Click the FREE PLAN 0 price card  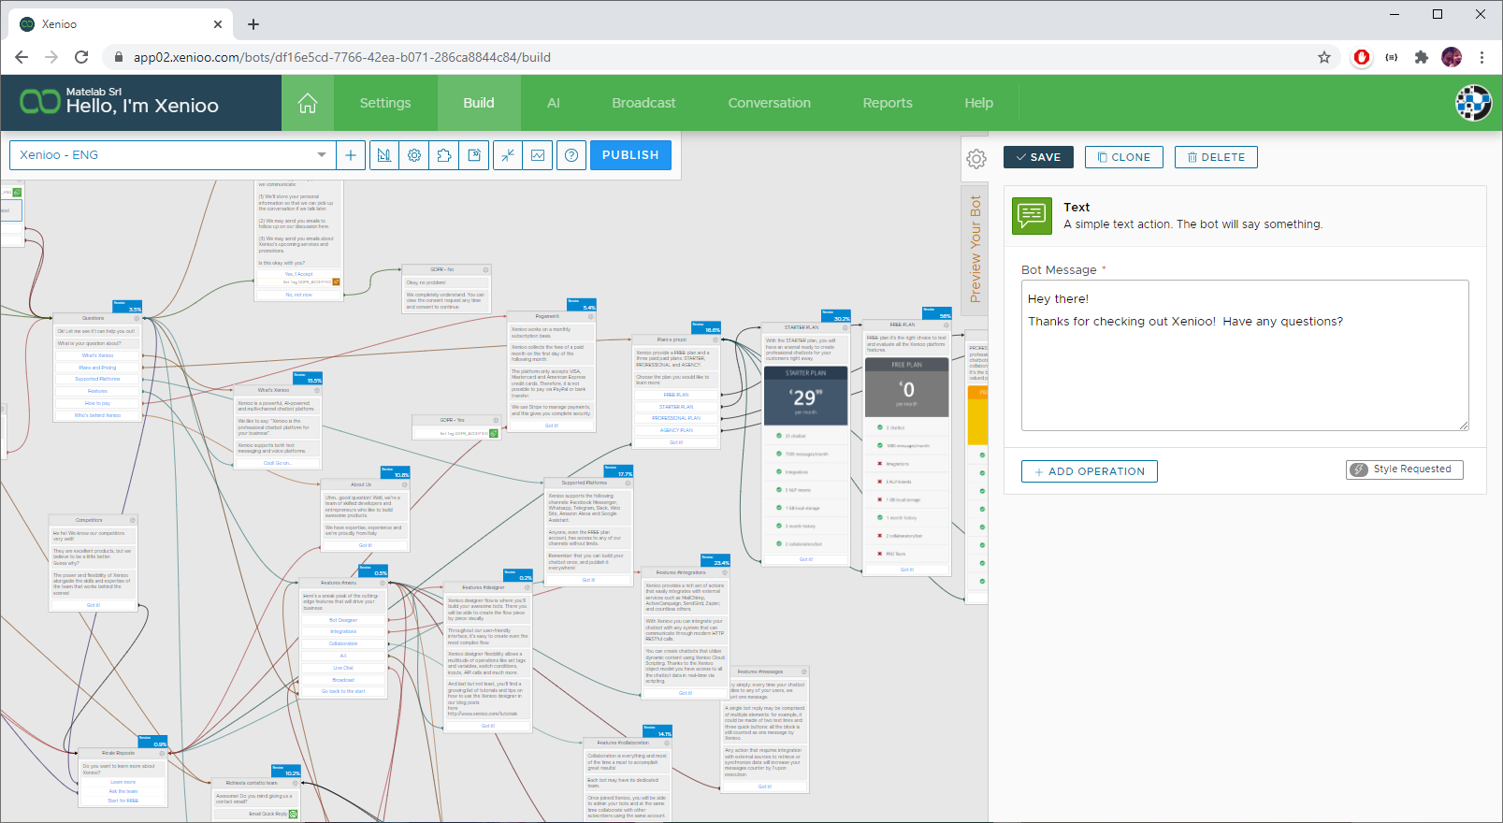906,387
